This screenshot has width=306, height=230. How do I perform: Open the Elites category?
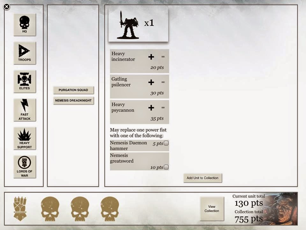tap(25, 81)
